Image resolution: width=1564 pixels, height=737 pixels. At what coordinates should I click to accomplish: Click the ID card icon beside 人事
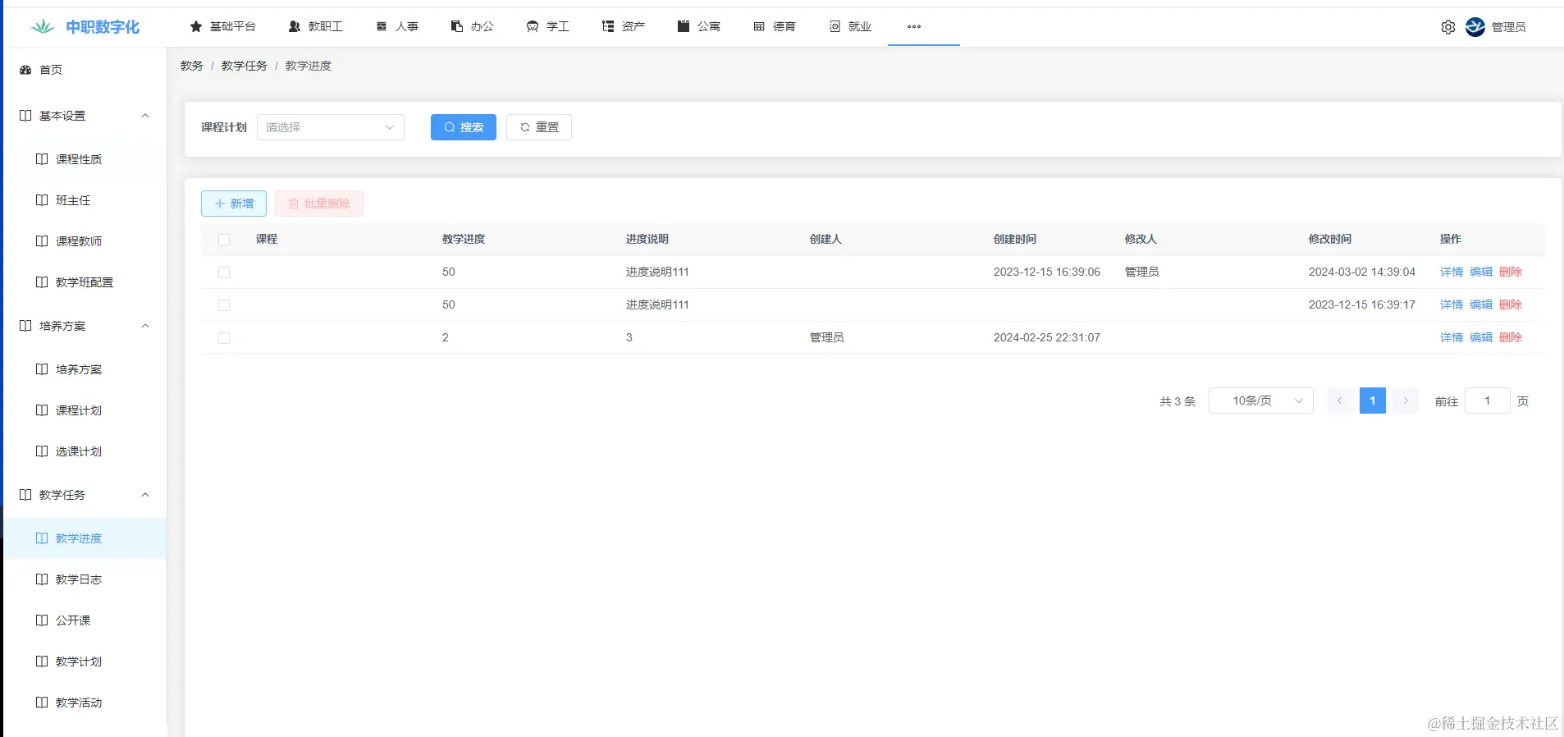382,26
